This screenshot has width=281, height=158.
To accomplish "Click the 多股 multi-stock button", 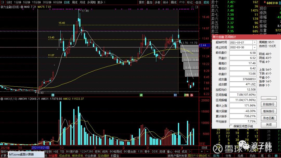I will pos(157,2).
